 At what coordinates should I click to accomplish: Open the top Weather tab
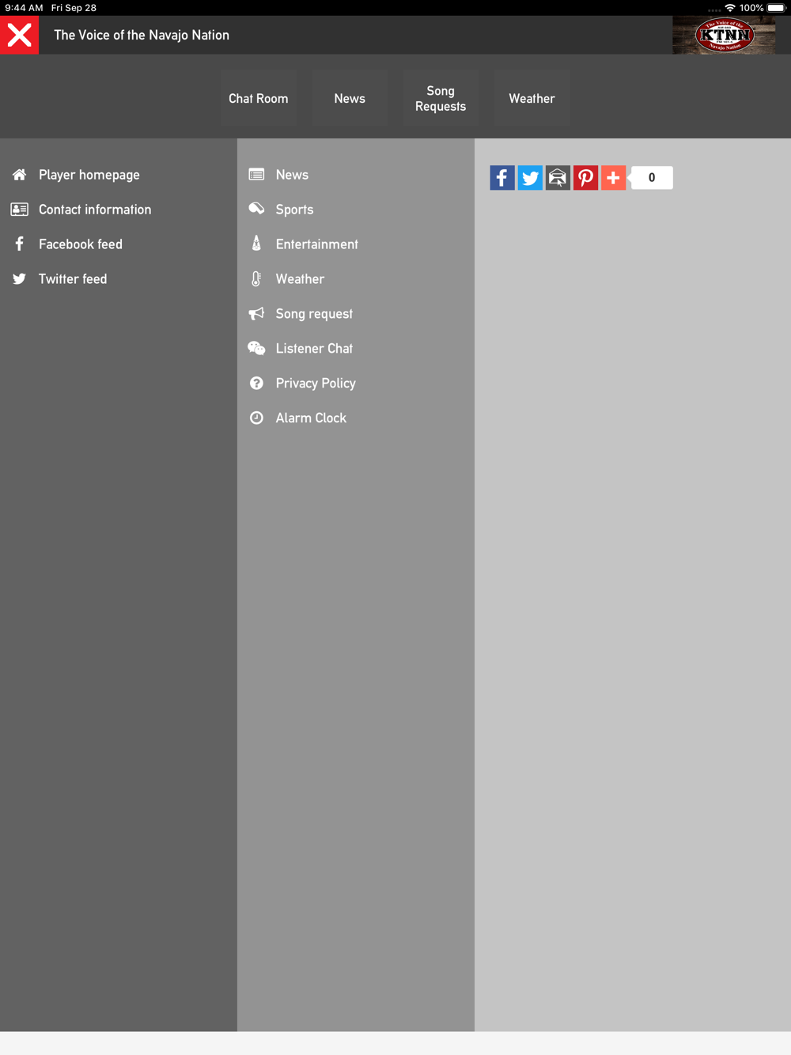[x=532, y=98]
